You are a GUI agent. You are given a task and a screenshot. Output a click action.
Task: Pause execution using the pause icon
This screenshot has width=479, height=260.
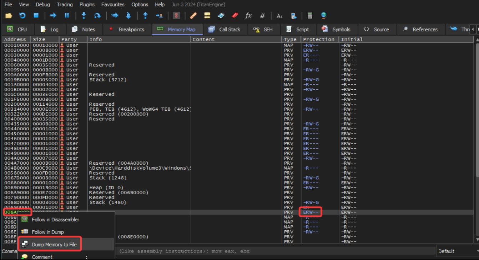click(x=67, y=16)
